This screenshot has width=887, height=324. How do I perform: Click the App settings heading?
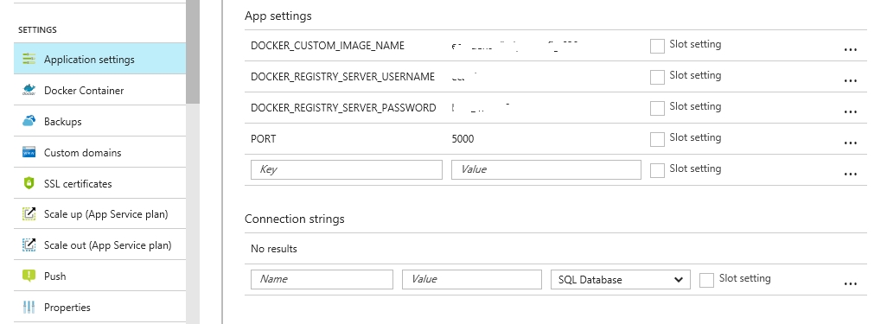point(278,16)
